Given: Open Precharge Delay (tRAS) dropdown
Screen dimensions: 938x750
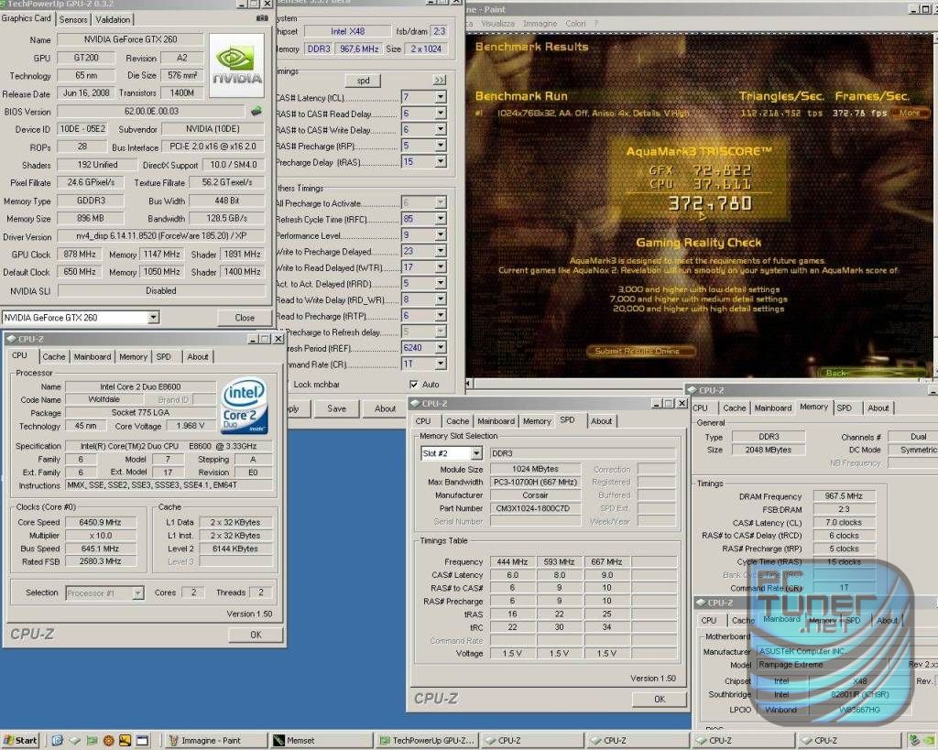Looking at the screenshot, I should coord(441,161).
